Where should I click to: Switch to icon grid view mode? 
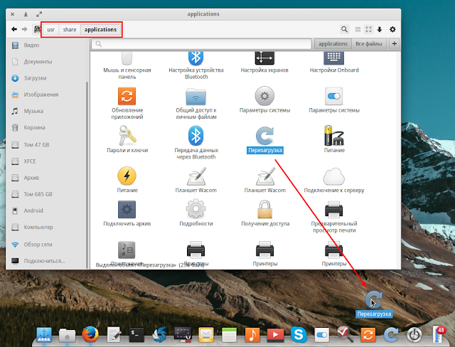point(368,29)
